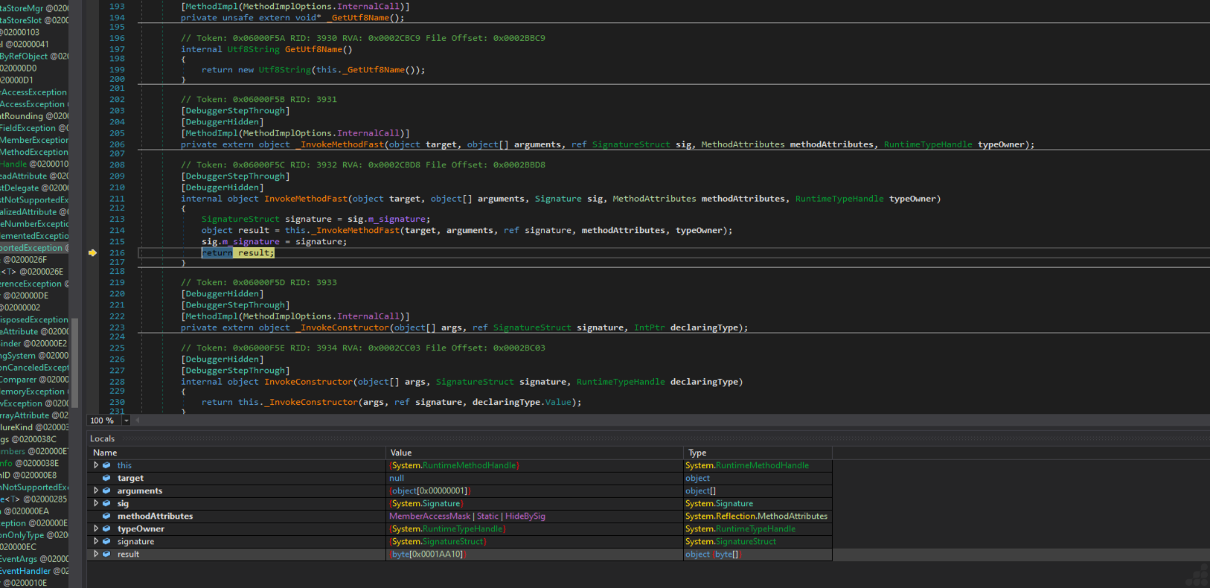
Task: Click the byte[0x0001AA10] value cell for result
Action: [428, 554]
